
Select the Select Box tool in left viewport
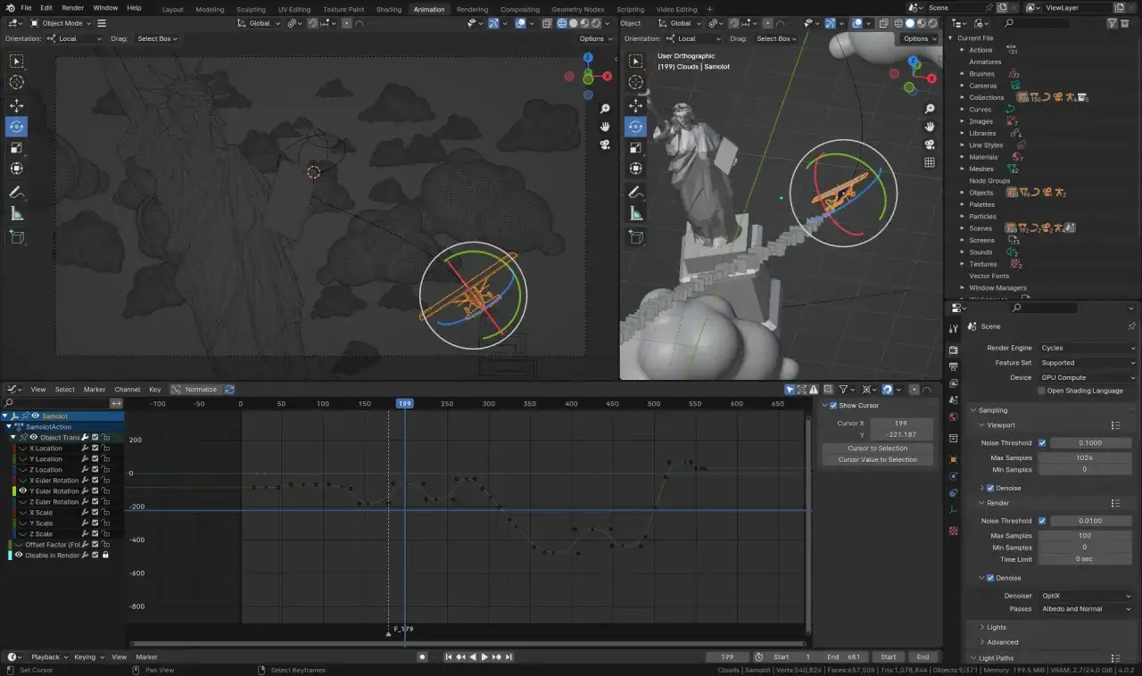pos(17,61)
